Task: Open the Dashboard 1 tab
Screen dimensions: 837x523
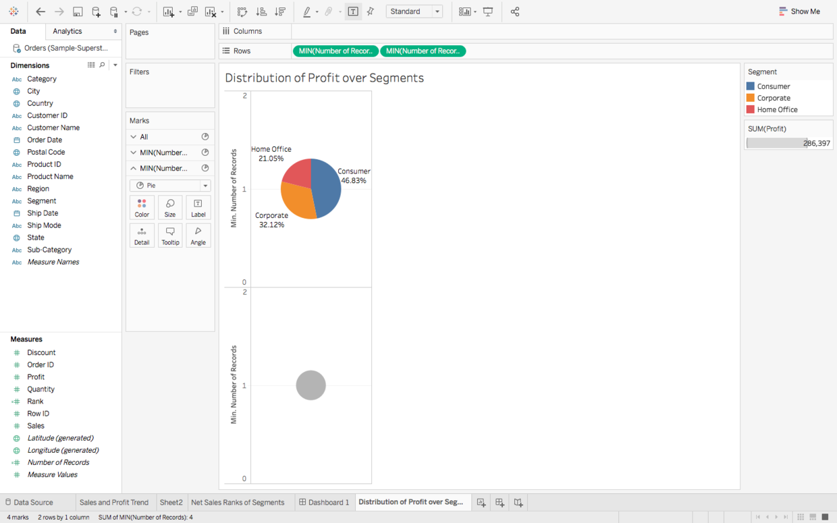Action: coord(324,503)
